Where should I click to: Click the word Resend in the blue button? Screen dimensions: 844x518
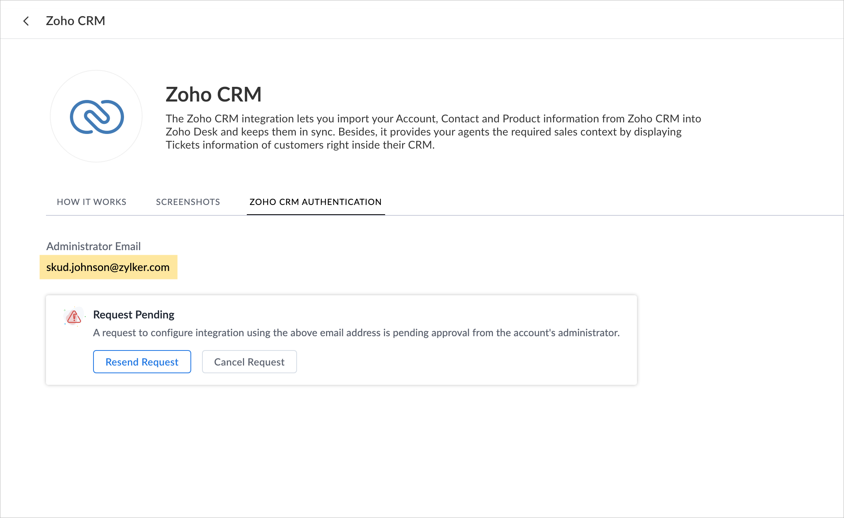click(x=122, y=362)
